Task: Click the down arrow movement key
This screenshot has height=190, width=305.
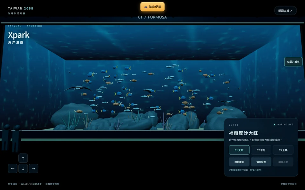Action: point(23,168)
